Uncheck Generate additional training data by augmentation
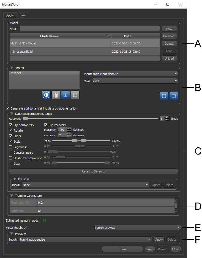The width and height of the screenshot is (202, 258). click(x=8, y=108)
